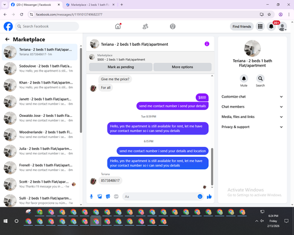Screen dimensions: 294x235
Task: Click the browser address bar URL
Action: pyautogui.click(x=69, y=15)
